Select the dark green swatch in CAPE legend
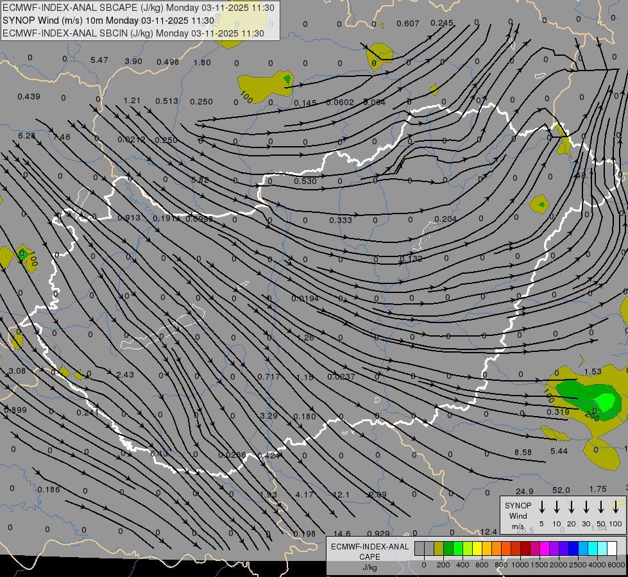 point(448,548)
